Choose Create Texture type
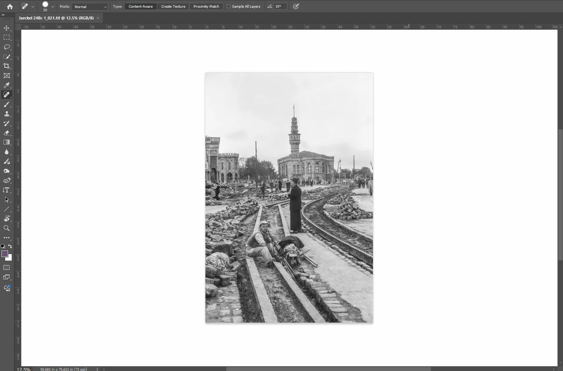 (x=173, y=7)
